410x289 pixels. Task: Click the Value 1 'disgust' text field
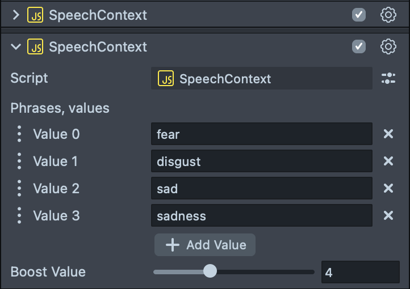(261, 161)
